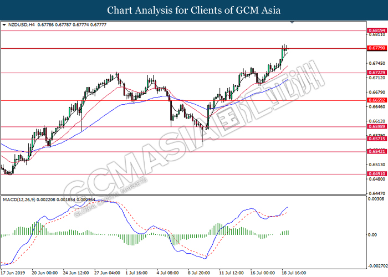Select the 11 Jul 12:00 time label

(230, 273)
